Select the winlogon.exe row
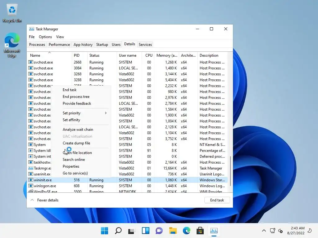The width and height of the screenshot is (318, 238). pyautogui.click(x=127, y=186)
